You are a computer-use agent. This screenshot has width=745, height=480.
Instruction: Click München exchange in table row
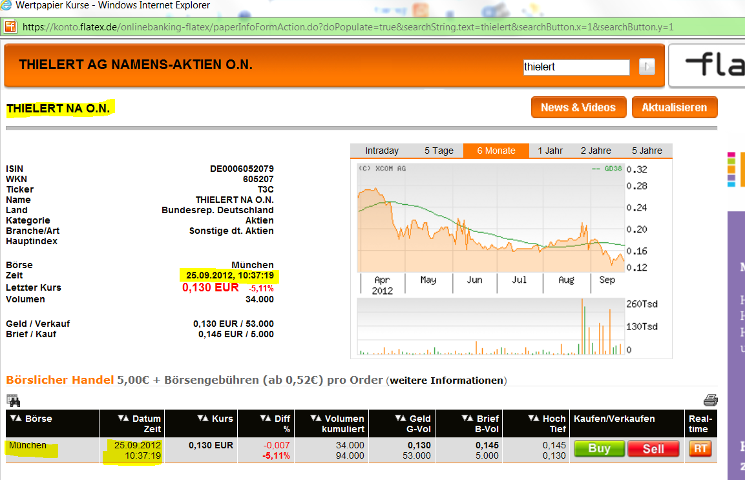[28, 445]
